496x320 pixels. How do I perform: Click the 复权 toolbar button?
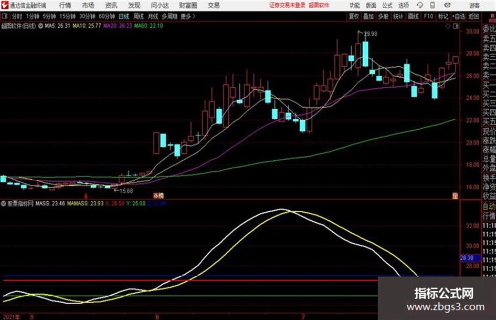pos(354,16)
